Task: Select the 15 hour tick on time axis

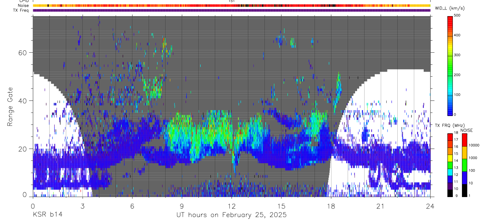Action: [281, 206]
